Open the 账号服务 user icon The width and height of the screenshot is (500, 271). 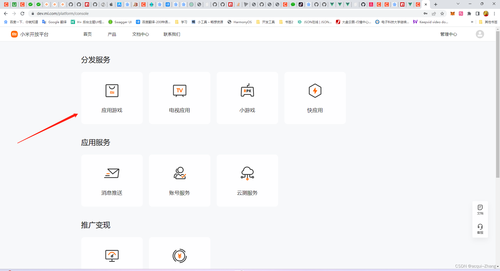[x=180, y=173]
